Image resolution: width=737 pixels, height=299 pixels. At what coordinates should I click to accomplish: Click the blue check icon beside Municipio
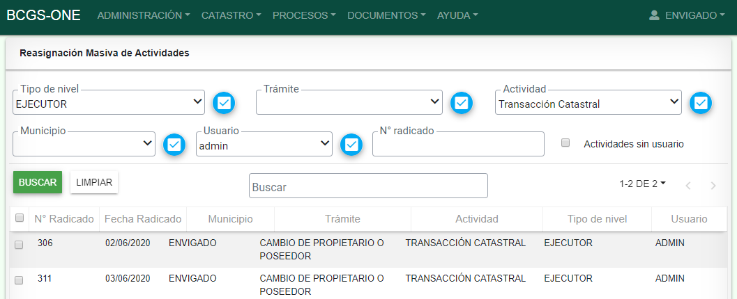pyautogui.click(x=174, y=145)
